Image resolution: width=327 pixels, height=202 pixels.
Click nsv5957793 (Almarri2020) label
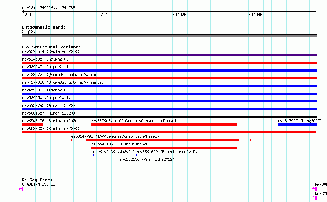coord(48,105)
